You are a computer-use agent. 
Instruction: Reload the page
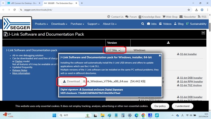(15, 10)
